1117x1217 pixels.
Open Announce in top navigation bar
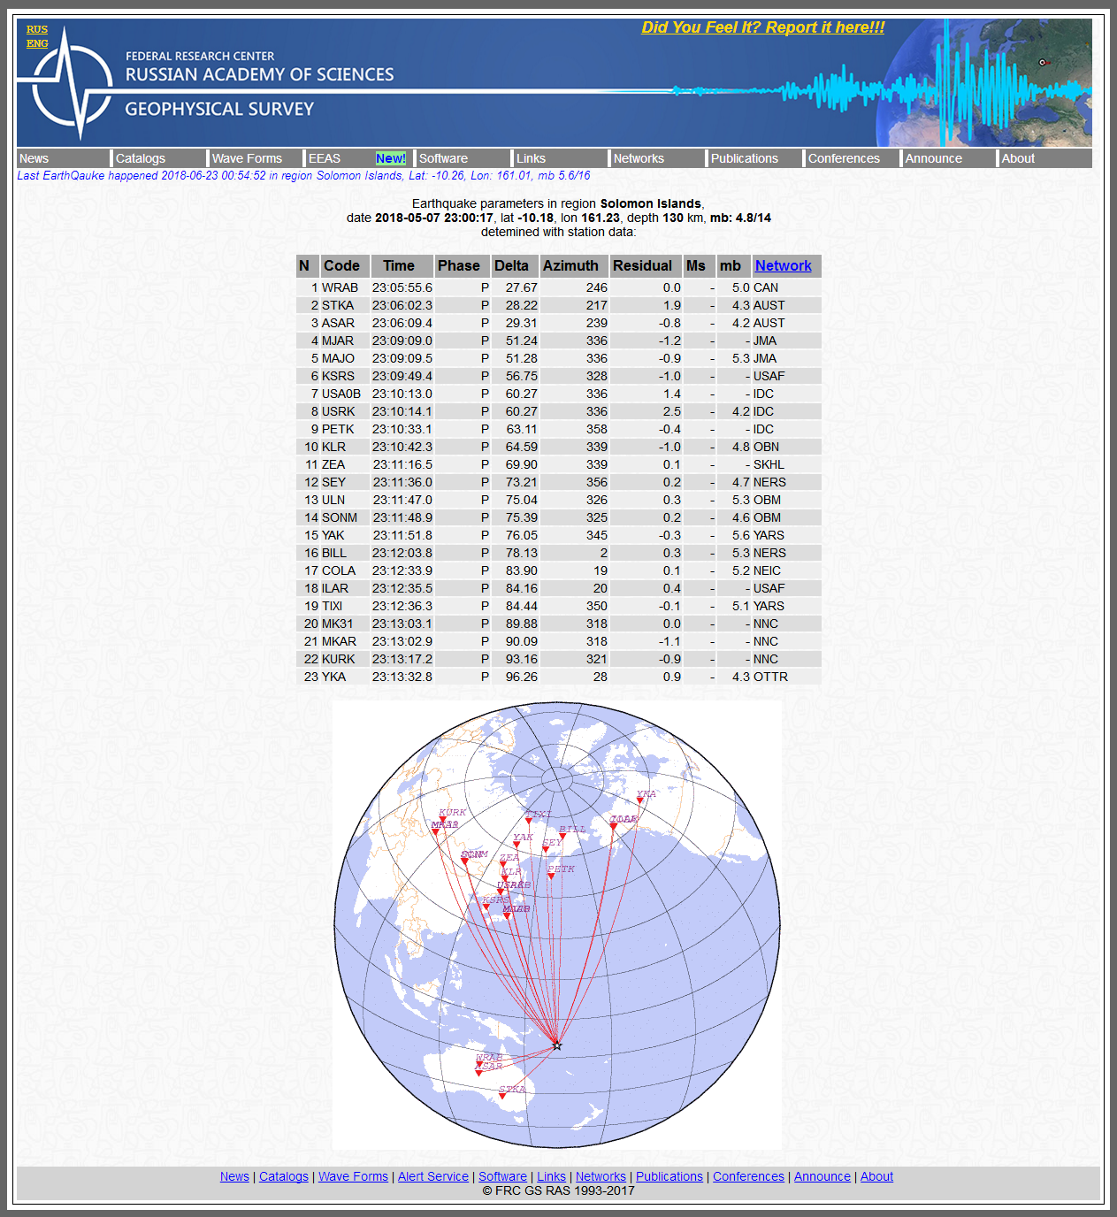933,158
